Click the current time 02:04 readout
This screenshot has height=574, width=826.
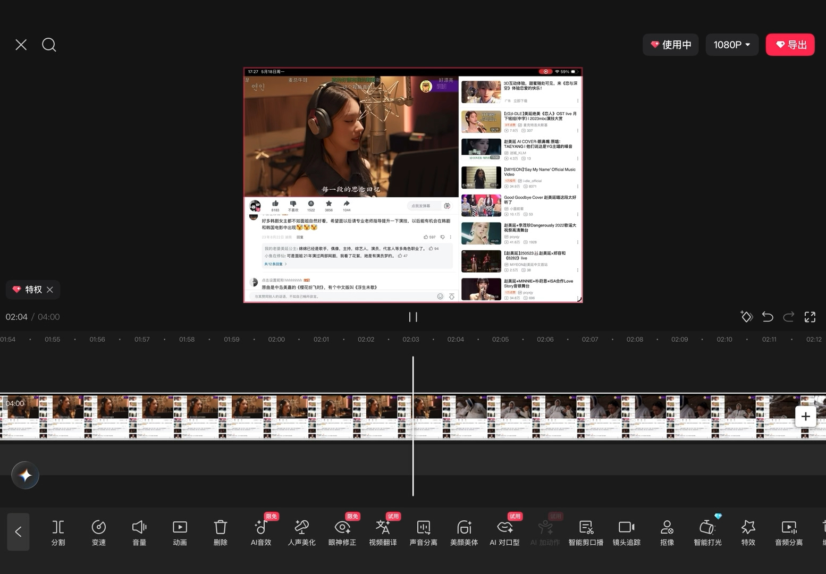(16, 317)
